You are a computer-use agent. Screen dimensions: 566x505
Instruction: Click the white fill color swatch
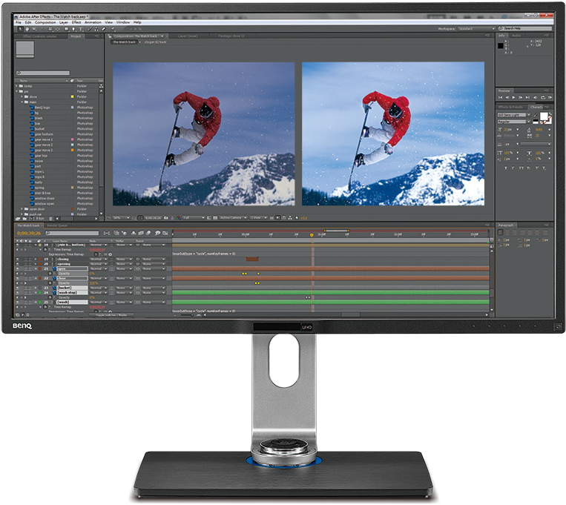(544, 116)
